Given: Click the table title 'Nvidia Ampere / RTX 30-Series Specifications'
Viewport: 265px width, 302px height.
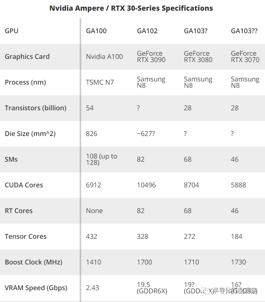Looking at the screenshot, I should [131, 8].
